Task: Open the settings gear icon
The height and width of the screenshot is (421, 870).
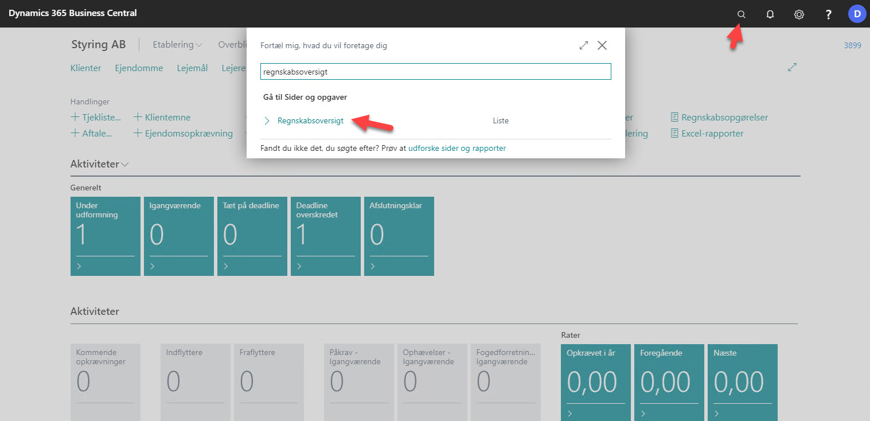Action: pyautogui.click(x=799, y=14)
